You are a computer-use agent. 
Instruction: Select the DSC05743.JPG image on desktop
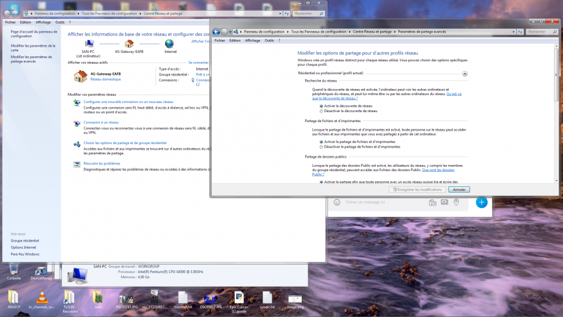pos(126,301)
